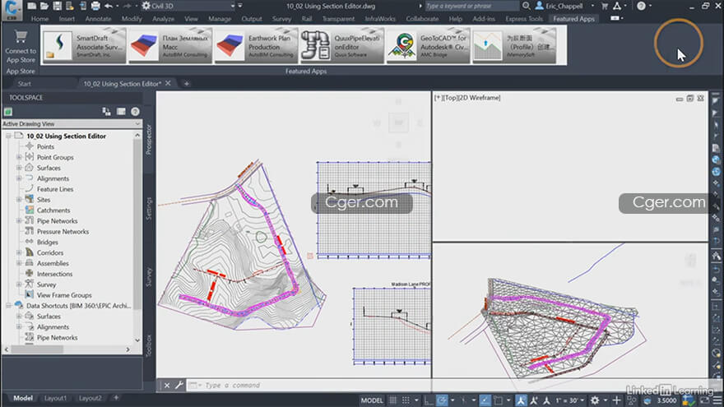This screenshot has height=407, width=724.
Task: Open the Active Drawing View dropdown
Action: pos(72,123)
